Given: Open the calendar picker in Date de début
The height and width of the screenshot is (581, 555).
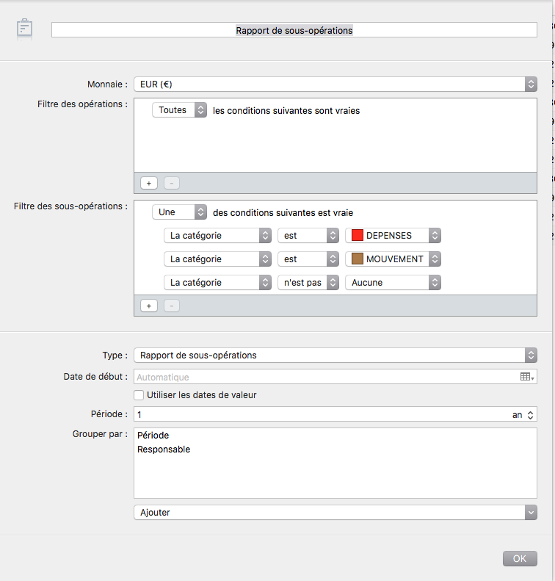Looking at the screenshot, I should (x=526, y=377).
